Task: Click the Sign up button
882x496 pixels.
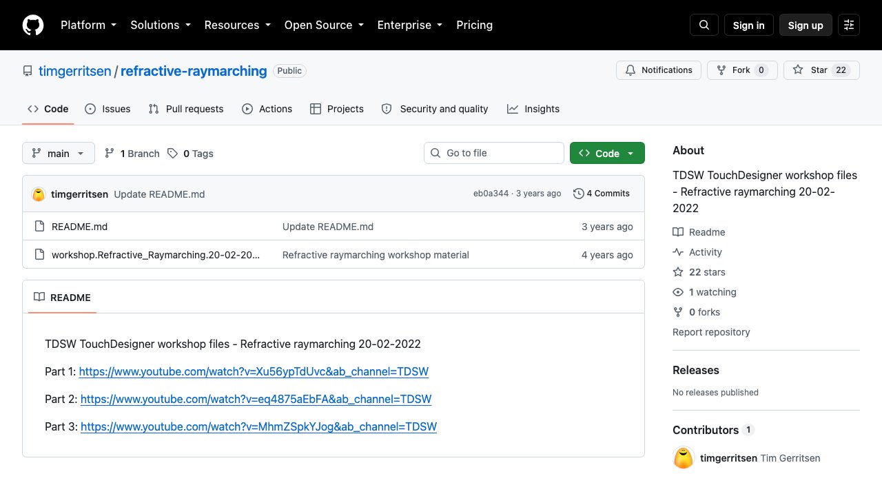Action: click(x=806, y=25)
